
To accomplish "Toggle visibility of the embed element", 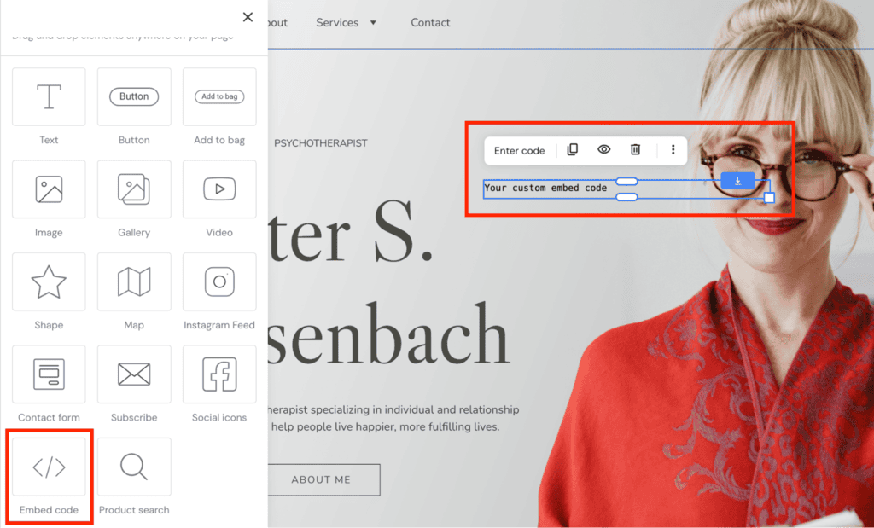I will coord(603,149).
